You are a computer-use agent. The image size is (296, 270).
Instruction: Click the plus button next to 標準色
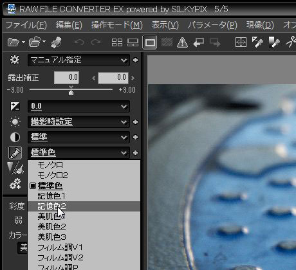tap(135, 153)
